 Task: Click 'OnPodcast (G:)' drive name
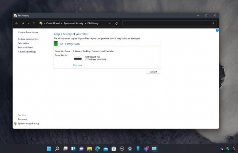(x=93, y=57)
